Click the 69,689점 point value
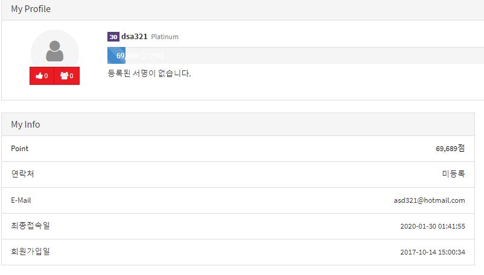Viewport: 484px width, 275px height. pos(450,149)
